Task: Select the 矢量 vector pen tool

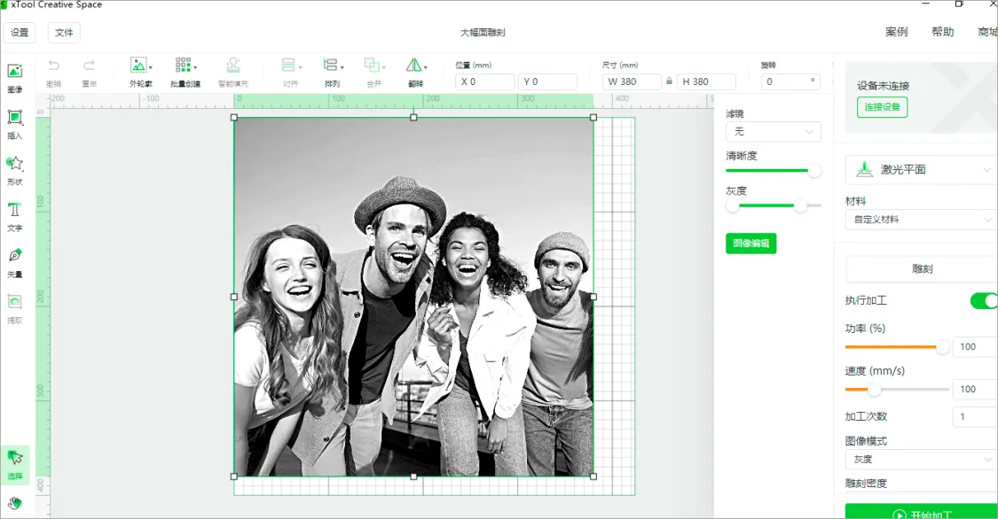Action: (x=15, y=264)
